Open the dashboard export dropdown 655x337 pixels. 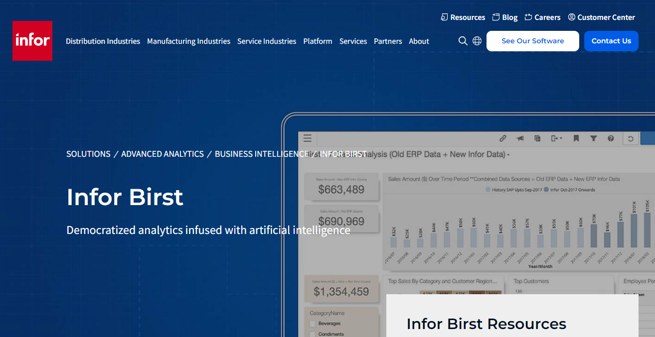tap(556, 138)
